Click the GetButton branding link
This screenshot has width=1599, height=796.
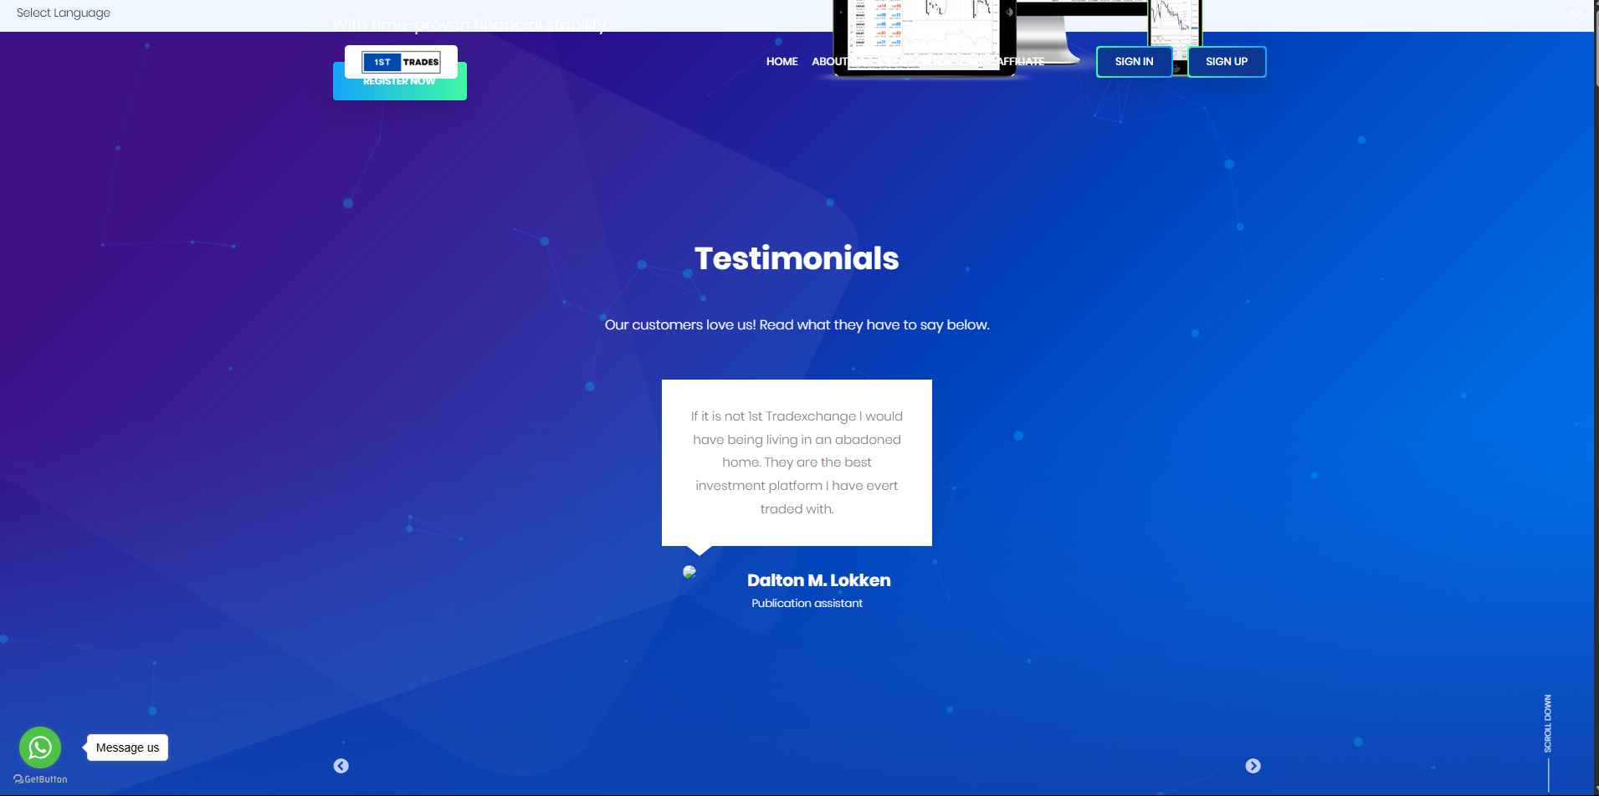(x=40, y=779)
